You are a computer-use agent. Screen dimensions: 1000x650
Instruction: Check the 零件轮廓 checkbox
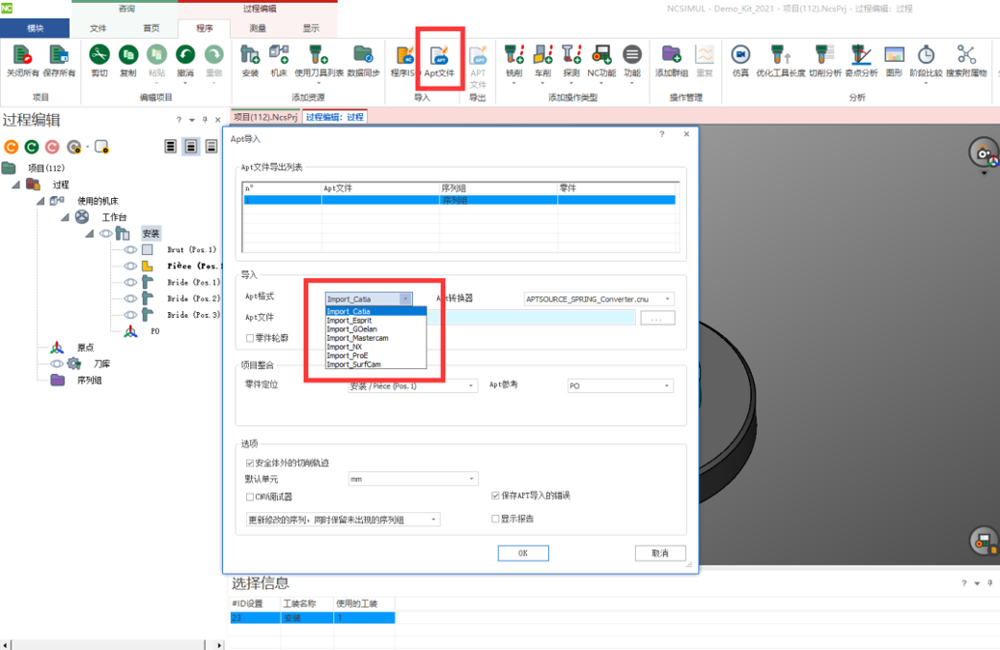[250, 338]
